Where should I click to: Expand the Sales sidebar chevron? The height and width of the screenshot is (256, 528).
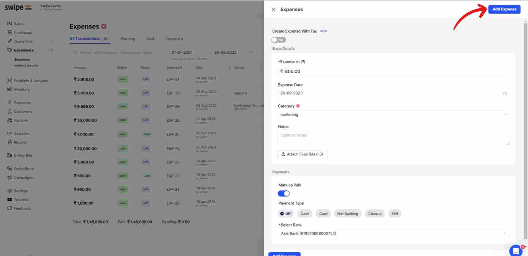point(51,24)
